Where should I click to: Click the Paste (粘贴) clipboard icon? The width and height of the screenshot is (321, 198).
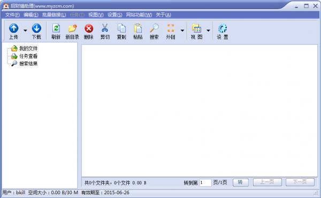[138, 28]
